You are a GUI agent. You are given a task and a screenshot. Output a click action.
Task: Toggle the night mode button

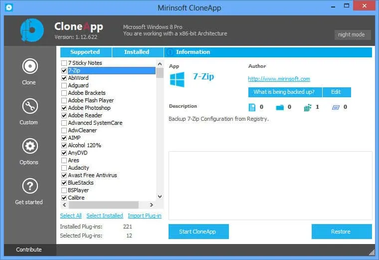click(x=353, y=35)
